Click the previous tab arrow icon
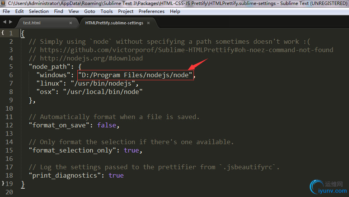Screen dimensions: 349x197 [x=5, y=22]
